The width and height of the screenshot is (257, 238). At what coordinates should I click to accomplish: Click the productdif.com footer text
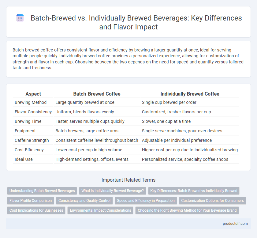tap(235, 224)
